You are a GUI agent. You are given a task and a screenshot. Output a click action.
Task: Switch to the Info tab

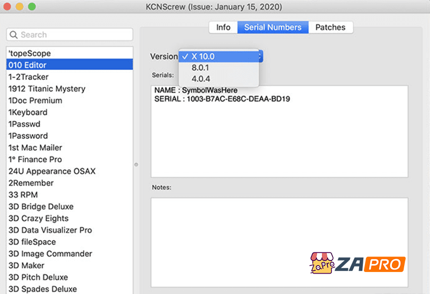point(223,27)
